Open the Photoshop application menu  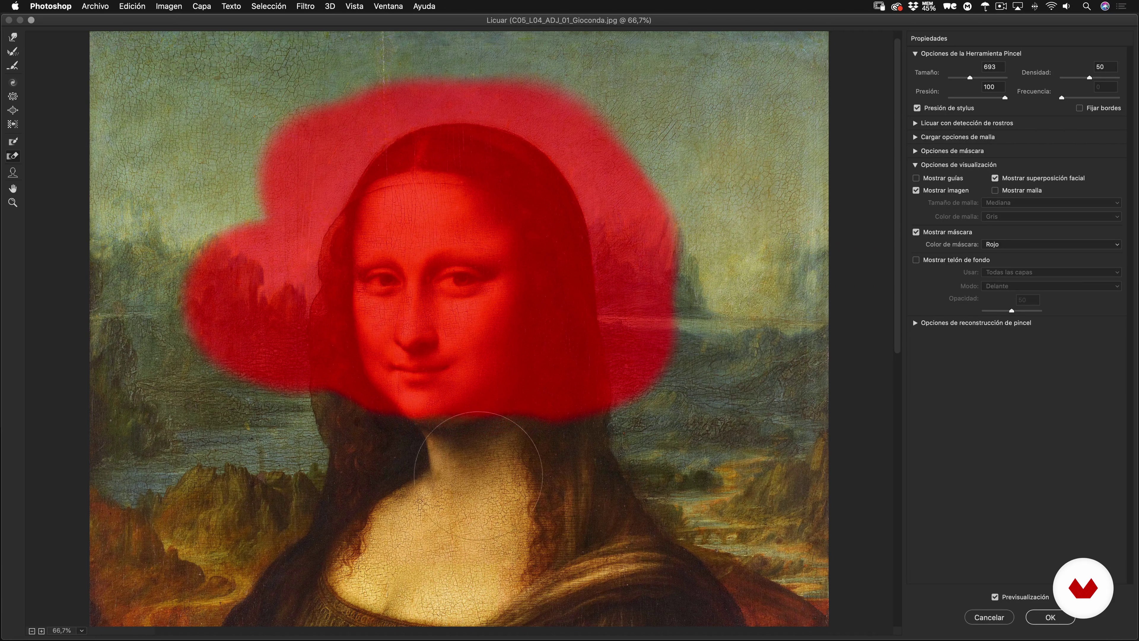(x=50, y=6)
